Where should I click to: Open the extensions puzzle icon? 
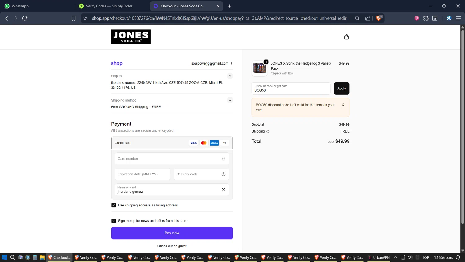tap(426, 18)
